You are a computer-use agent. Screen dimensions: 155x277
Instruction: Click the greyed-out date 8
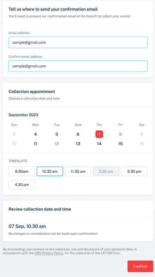[121, 134]
